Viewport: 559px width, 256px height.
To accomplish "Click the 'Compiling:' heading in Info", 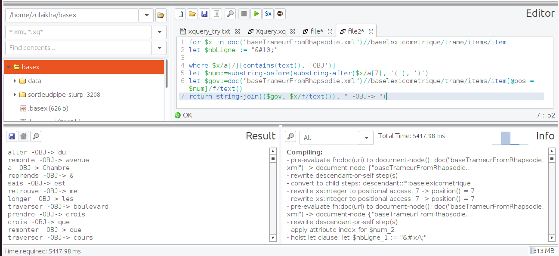I will [305, 152].
